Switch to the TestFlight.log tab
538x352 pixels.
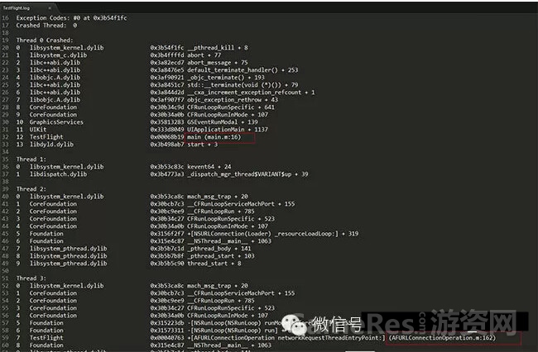tap(17, 7)
